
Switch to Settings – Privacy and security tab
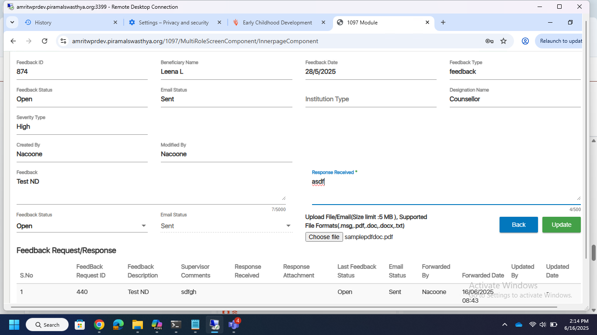175,22
